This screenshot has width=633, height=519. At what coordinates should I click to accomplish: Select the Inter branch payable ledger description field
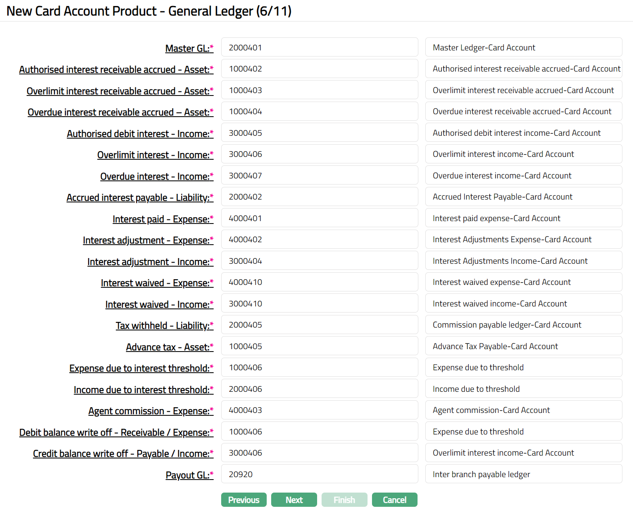(x=523, y=474)
